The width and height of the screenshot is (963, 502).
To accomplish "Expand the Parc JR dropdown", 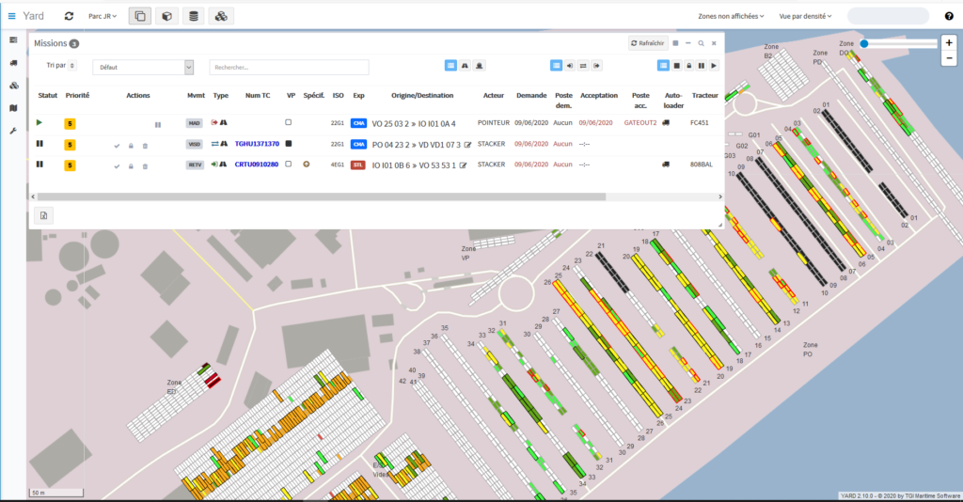I will pyautogui.click(x=101, y=16).
